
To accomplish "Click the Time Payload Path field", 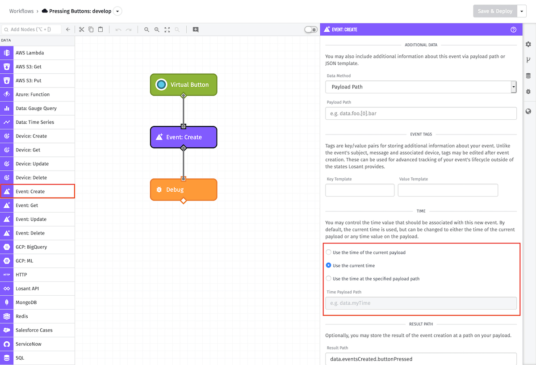I will [421, 303].
